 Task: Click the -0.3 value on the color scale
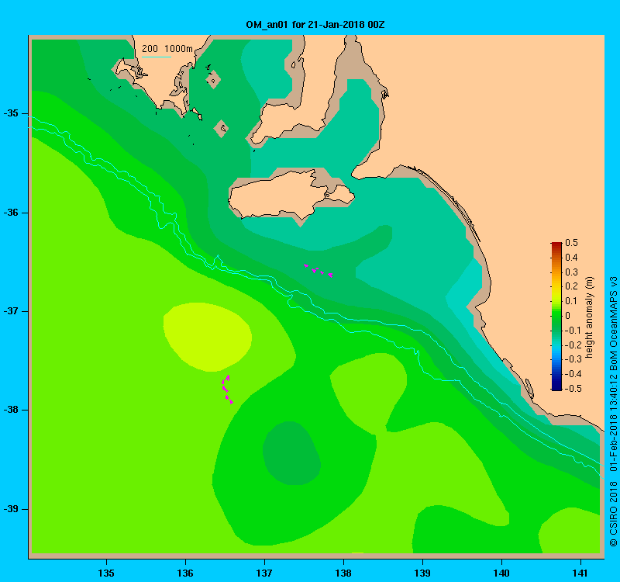(x=573, y=359)
